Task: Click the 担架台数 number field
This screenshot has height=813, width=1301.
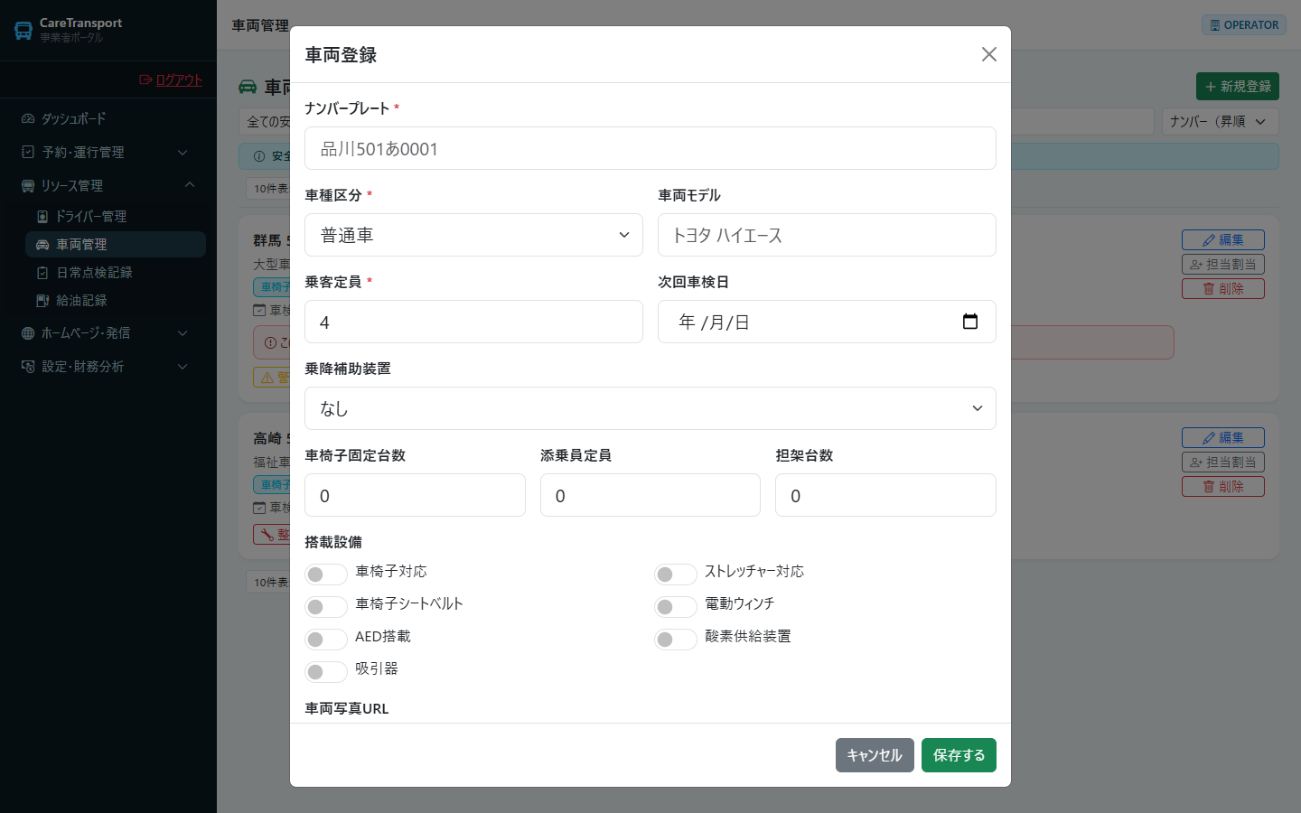Action: tap(885, 495)
